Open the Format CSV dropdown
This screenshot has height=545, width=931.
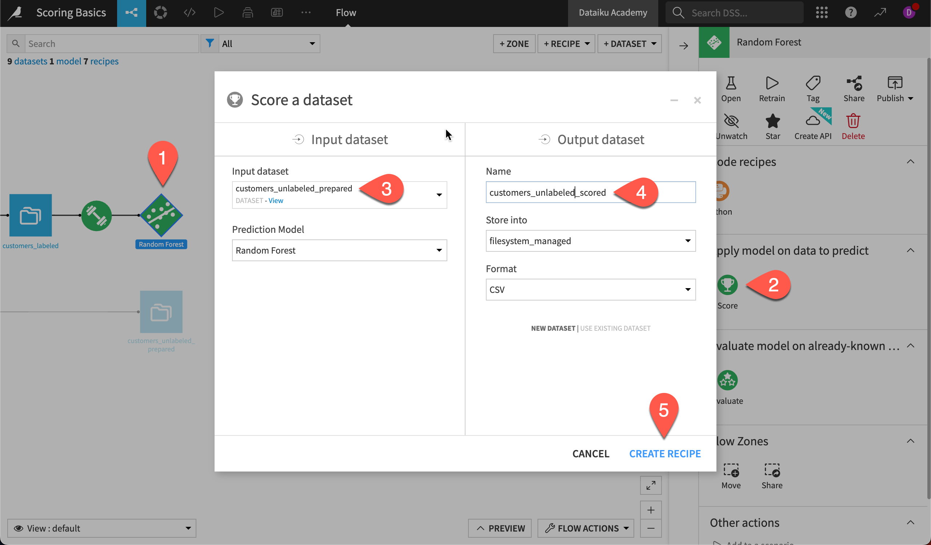(x=590, y=290)
